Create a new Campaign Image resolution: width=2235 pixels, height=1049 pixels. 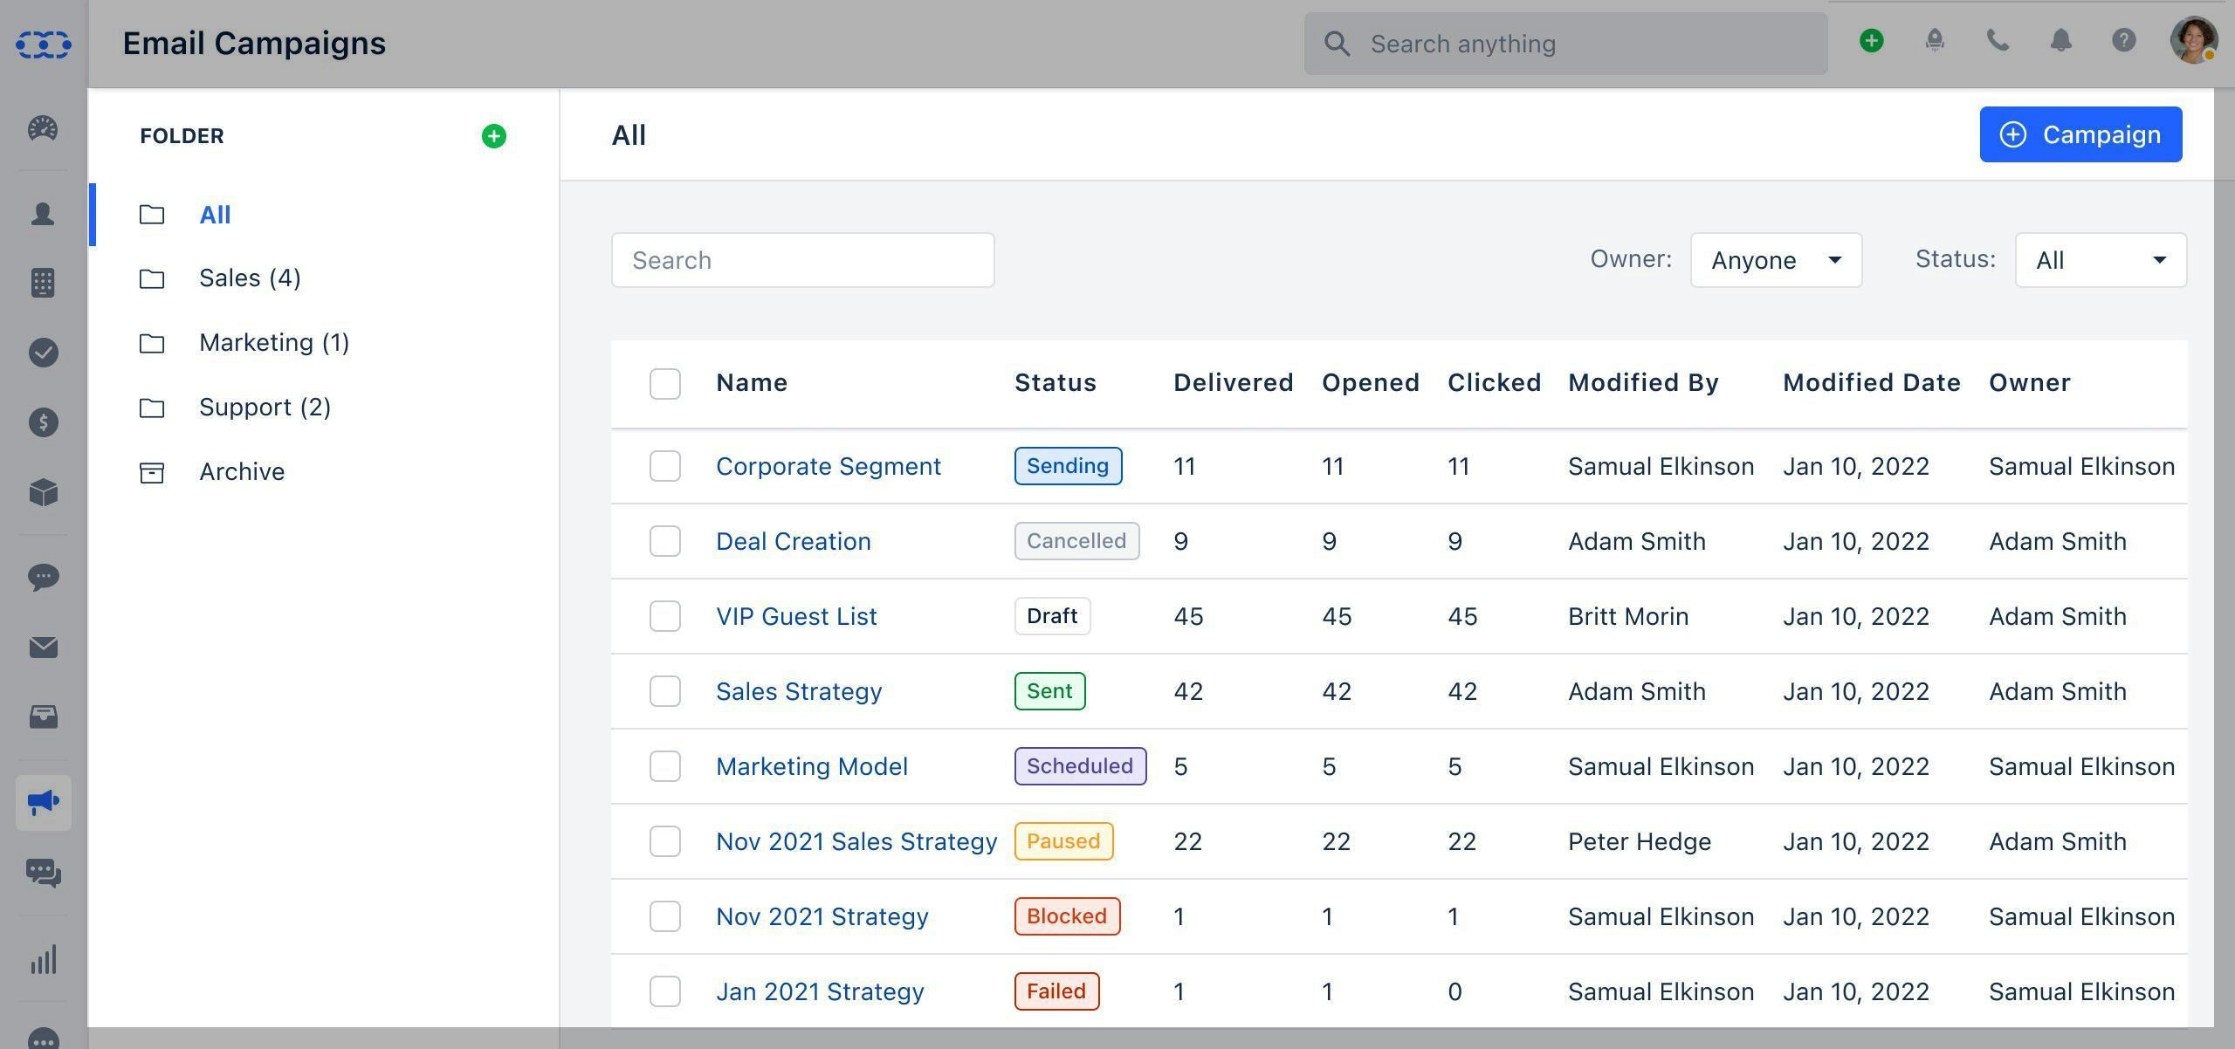[2080, 134]
